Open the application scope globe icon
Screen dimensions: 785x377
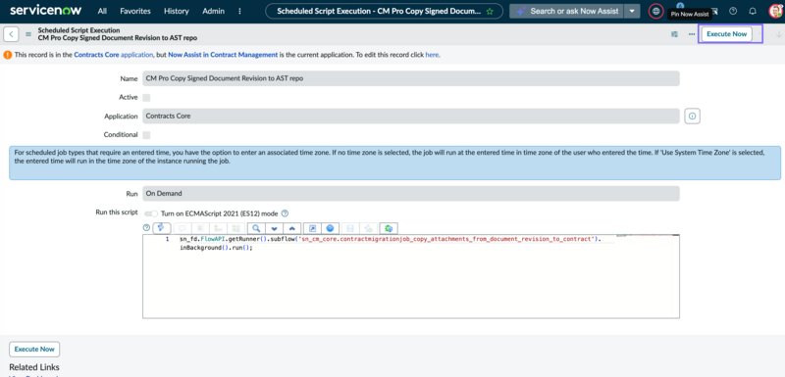(x=655, y=11)
